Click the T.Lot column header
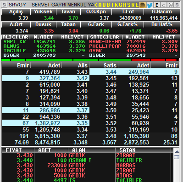 tap(128, 12)
